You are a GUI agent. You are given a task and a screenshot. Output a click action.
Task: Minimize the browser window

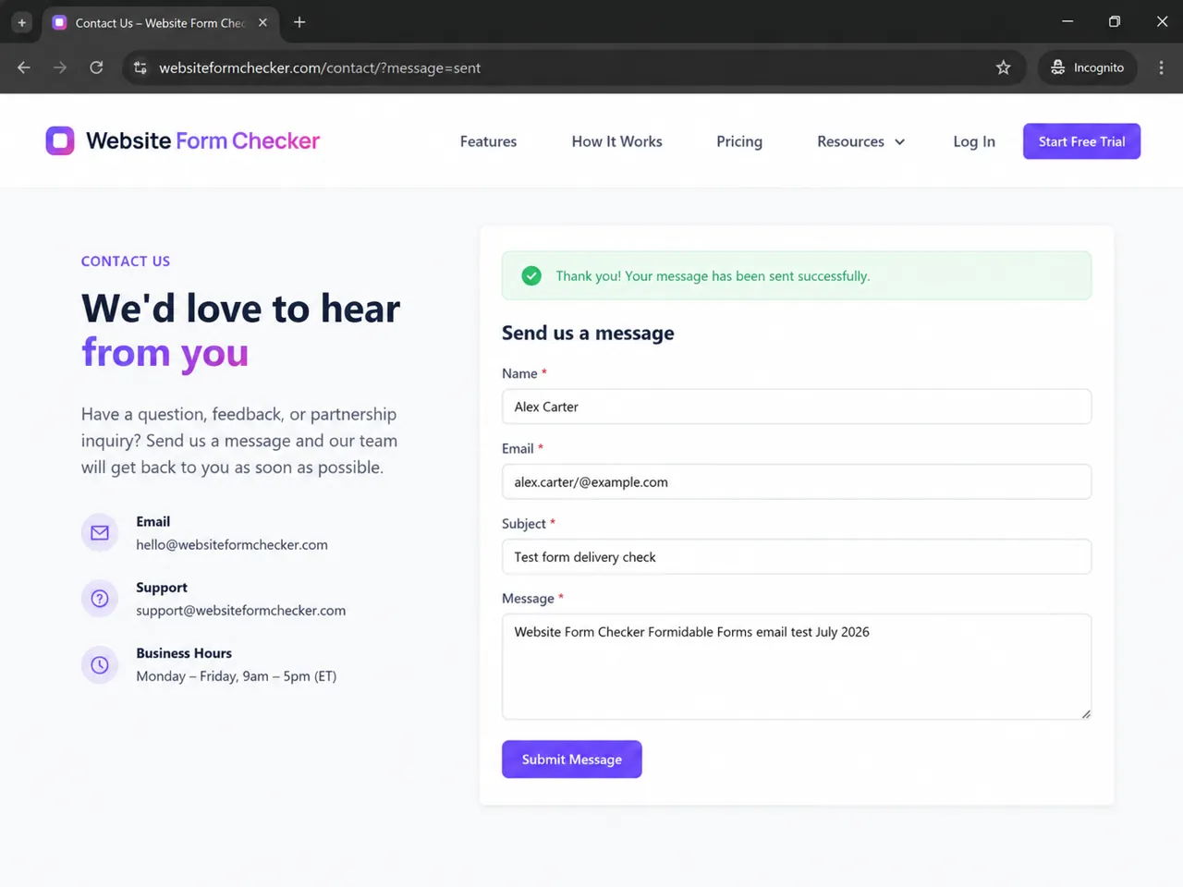pyautogui.click(x=1067, y=21)
